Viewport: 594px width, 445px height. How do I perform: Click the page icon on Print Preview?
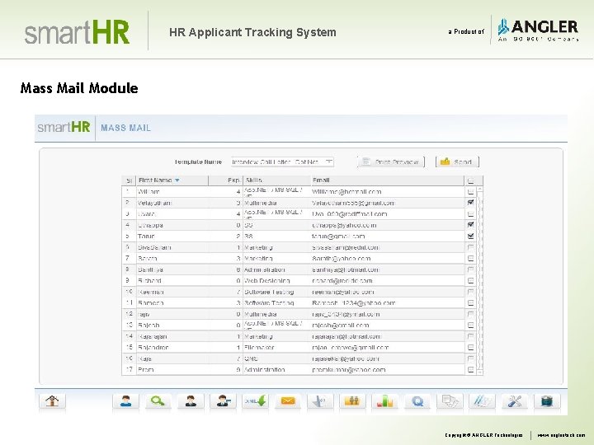[366, 162]
